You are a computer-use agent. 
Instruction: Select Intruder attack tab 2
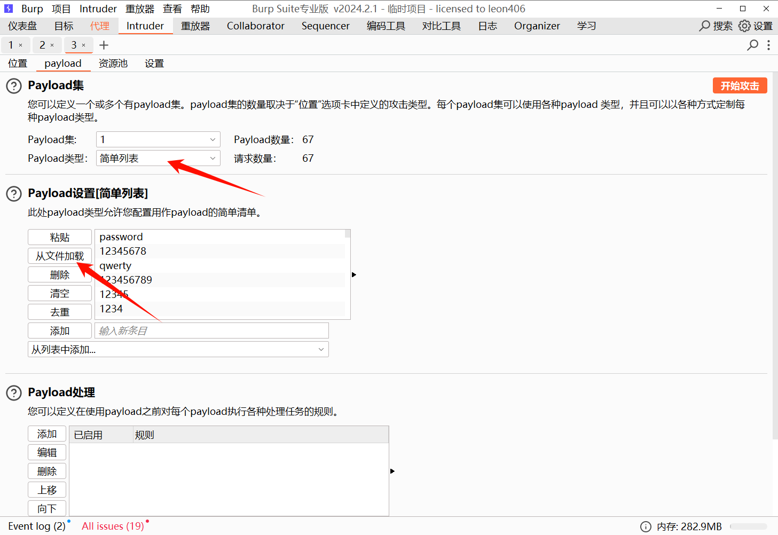coord(42,45)
